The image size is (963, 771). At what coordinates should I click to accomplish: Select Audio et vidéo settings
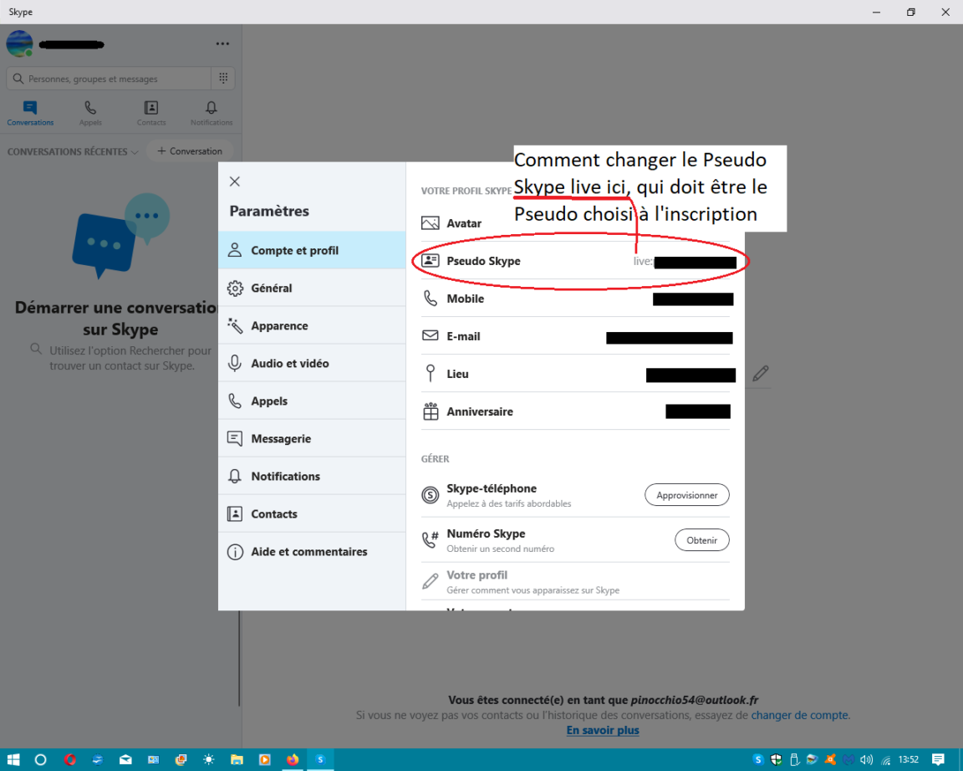tap(289, 364)
